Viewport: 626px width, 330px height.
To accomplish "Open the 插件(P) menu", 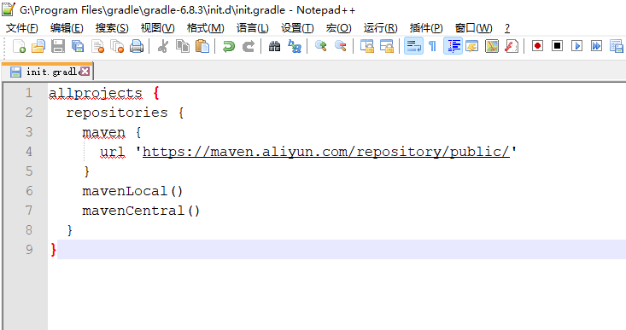I will click(x=426, y=28).
